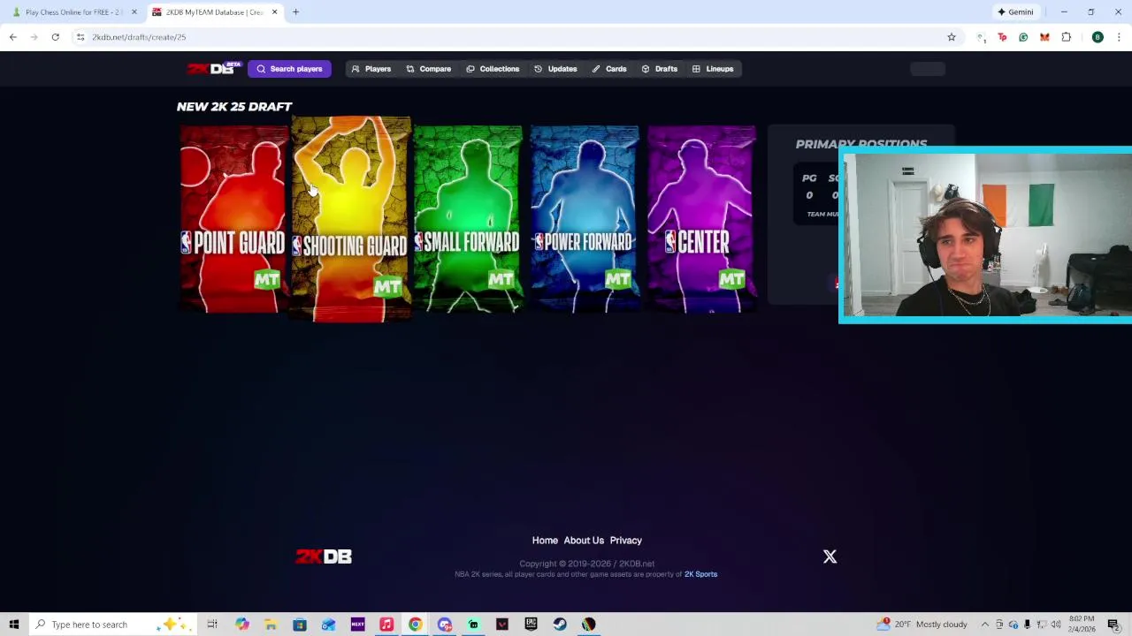The width and height of the screenshot is (1132, 636).
Task: Open the Players menu item
Action: [371, 69]
